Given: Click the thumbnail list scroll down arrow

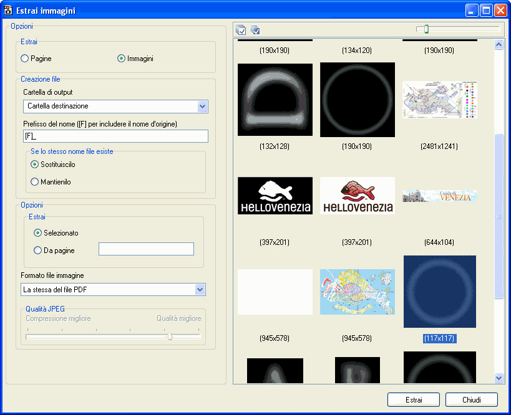Looking at the screenshot, I should [499, 378].
